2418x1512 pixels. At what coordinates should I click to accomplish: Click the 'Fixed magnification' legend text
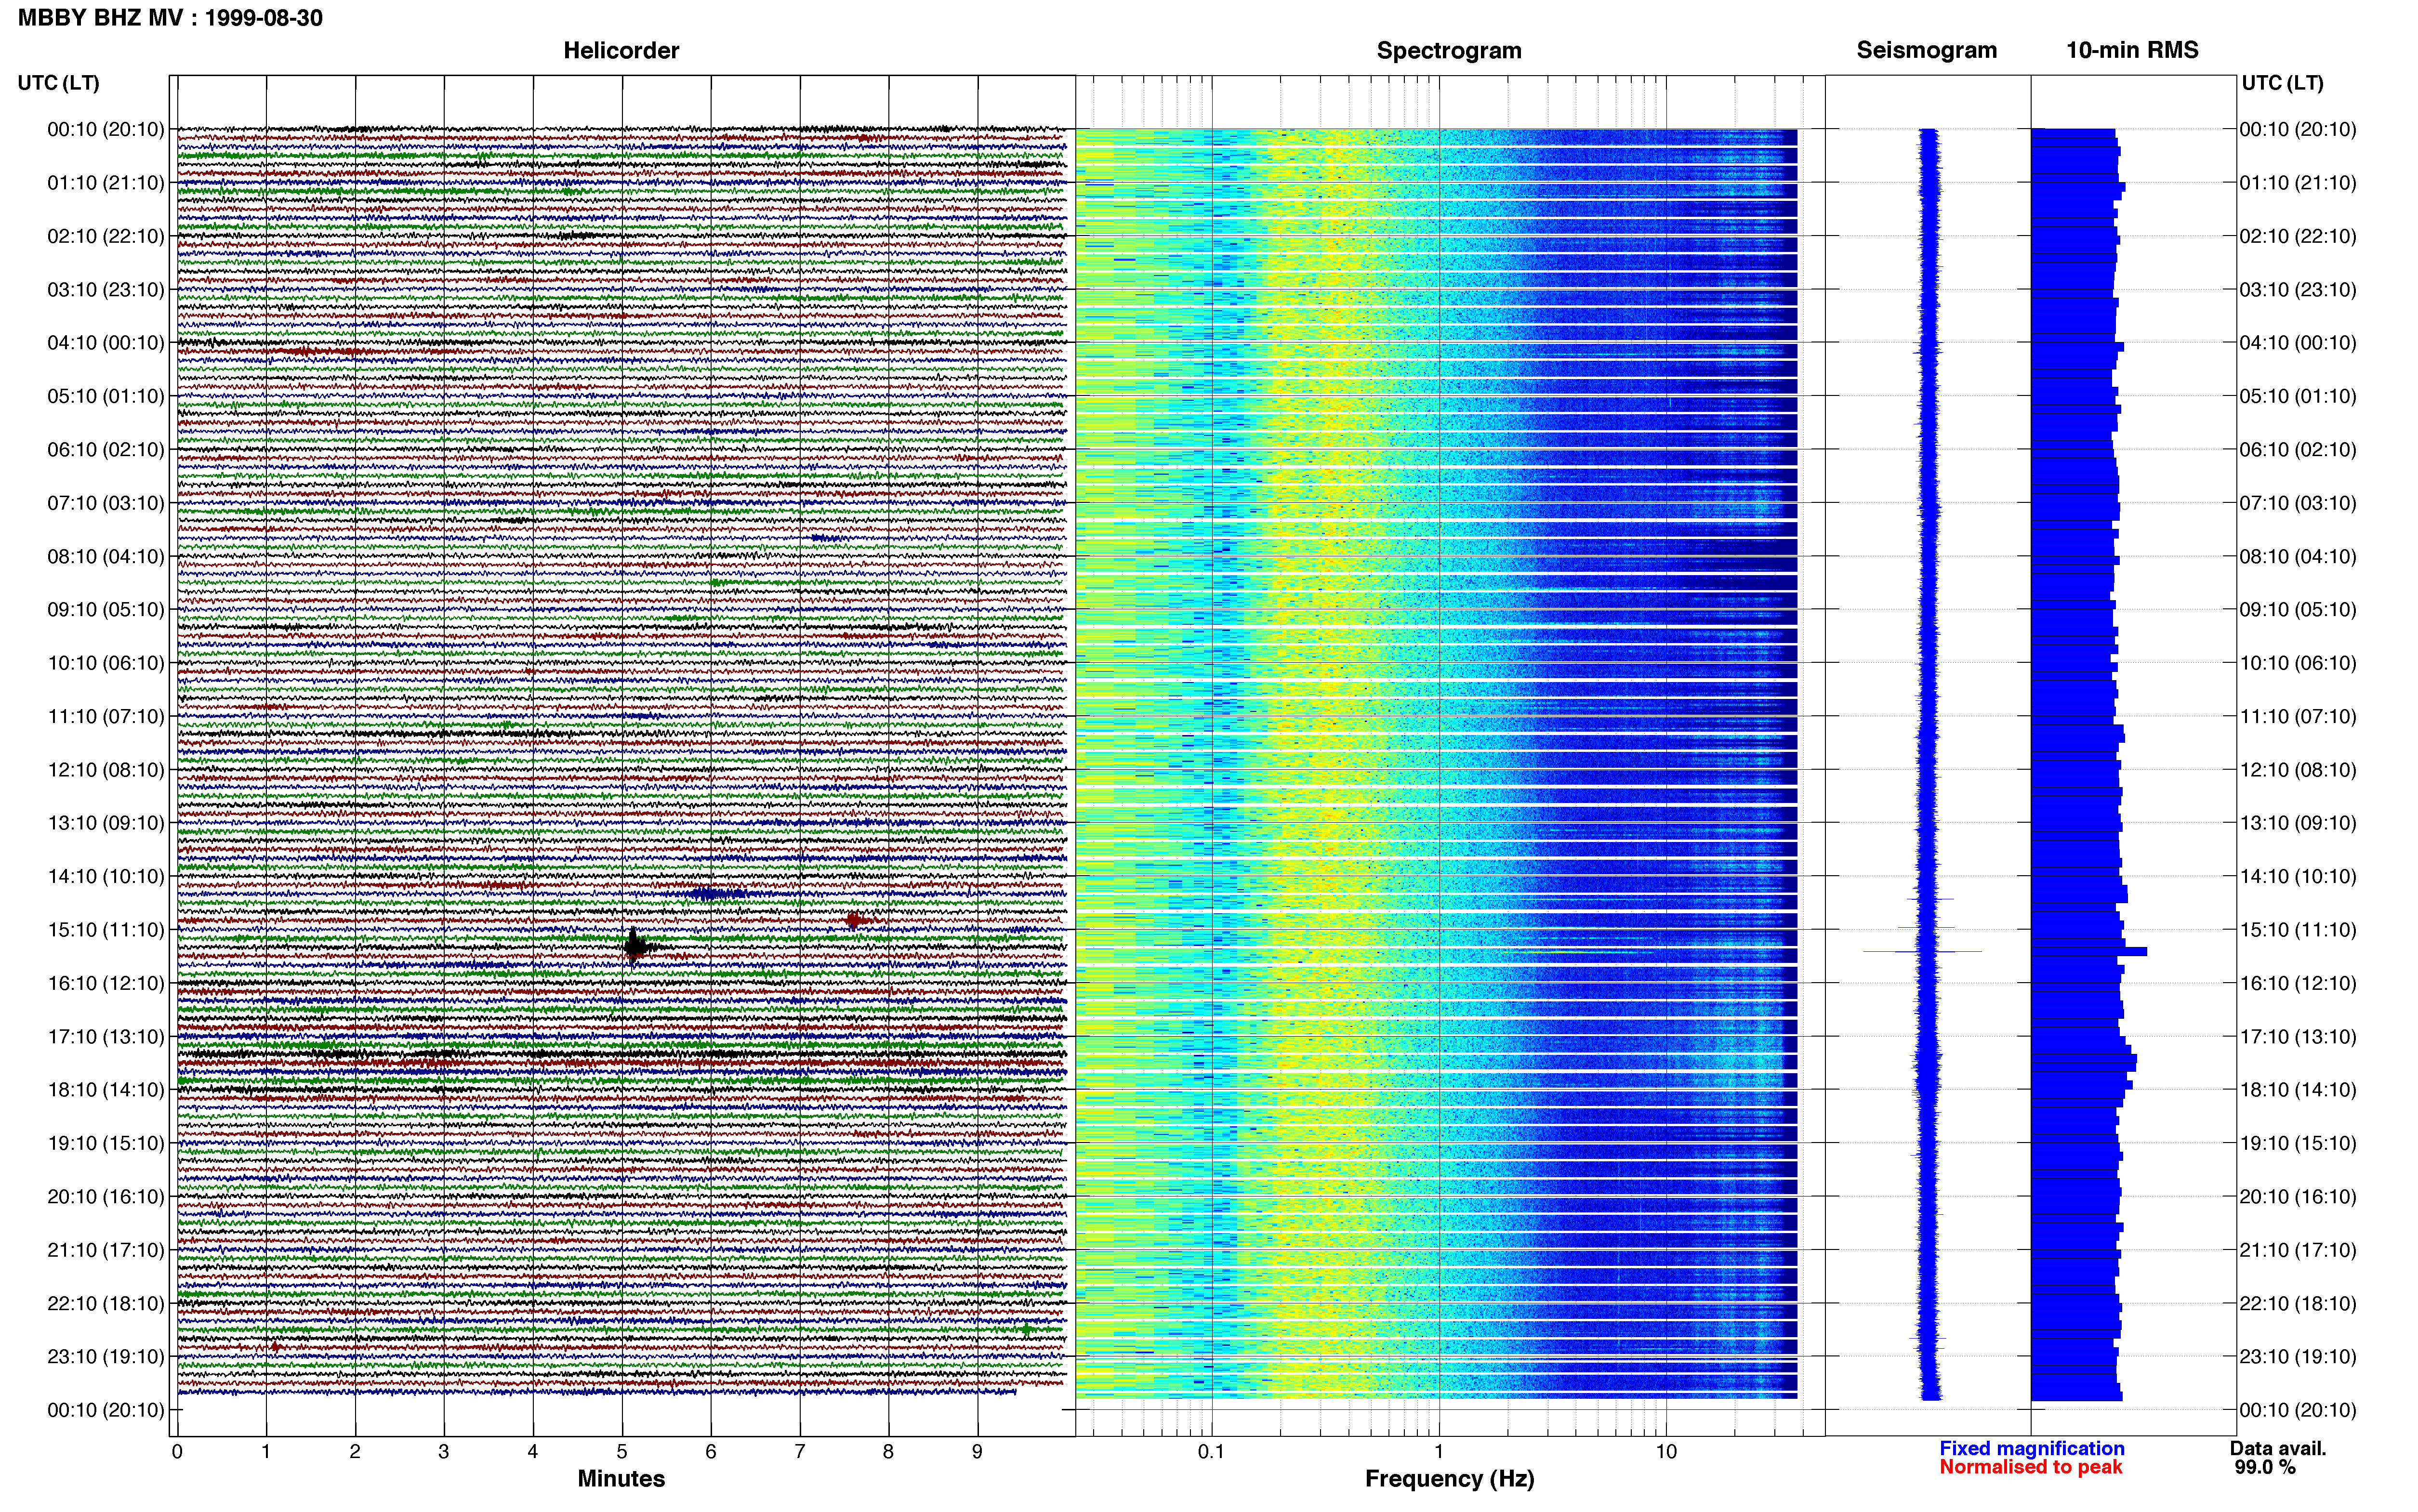point(2032,1448)
